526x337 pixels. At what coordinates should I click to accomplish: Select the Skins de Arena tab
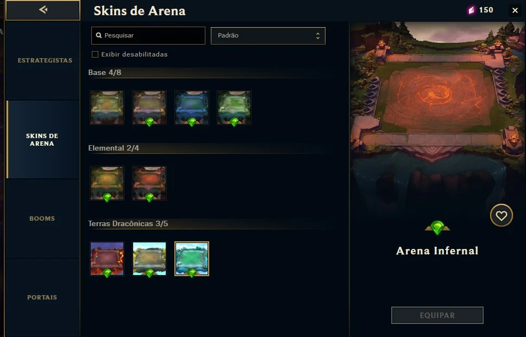coord(42,140)
